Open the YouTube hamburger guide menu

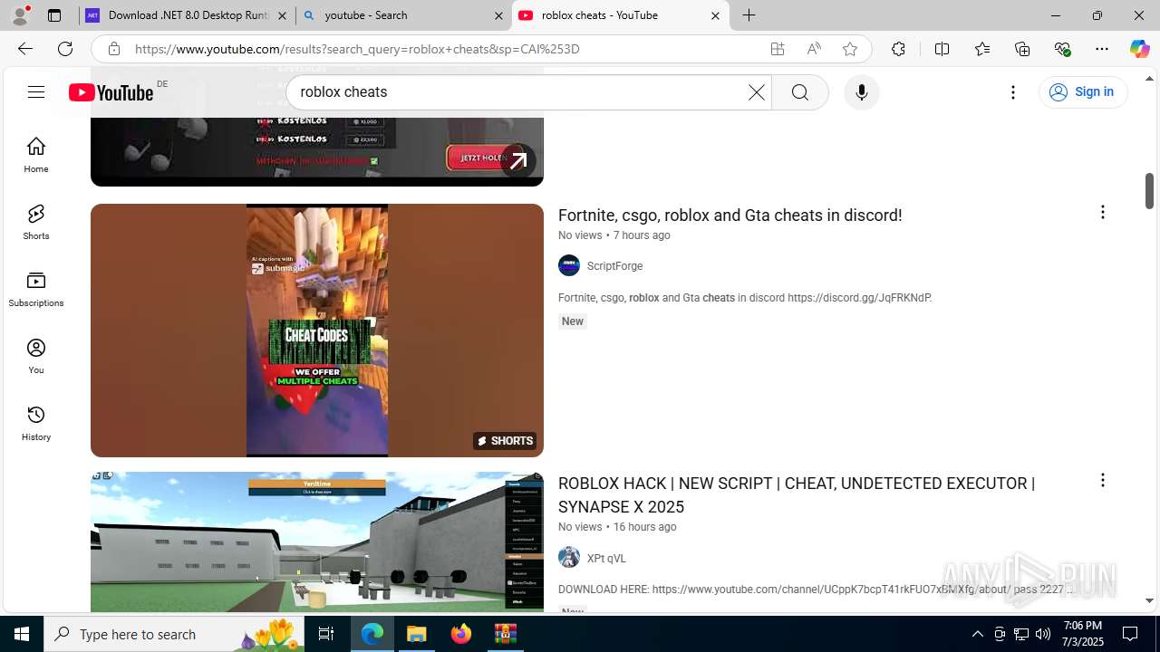36,91
